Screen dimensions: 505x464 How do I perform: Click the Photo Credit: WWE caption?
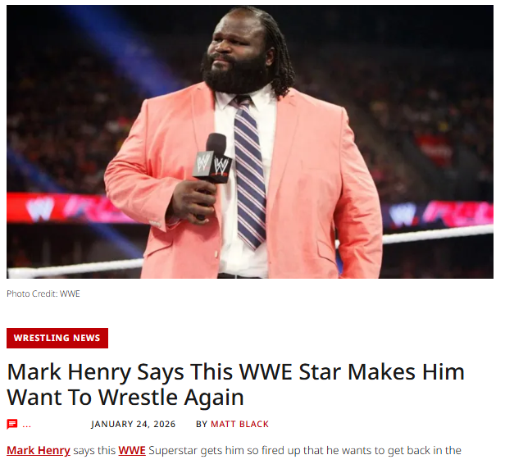[x=43, y=293]
